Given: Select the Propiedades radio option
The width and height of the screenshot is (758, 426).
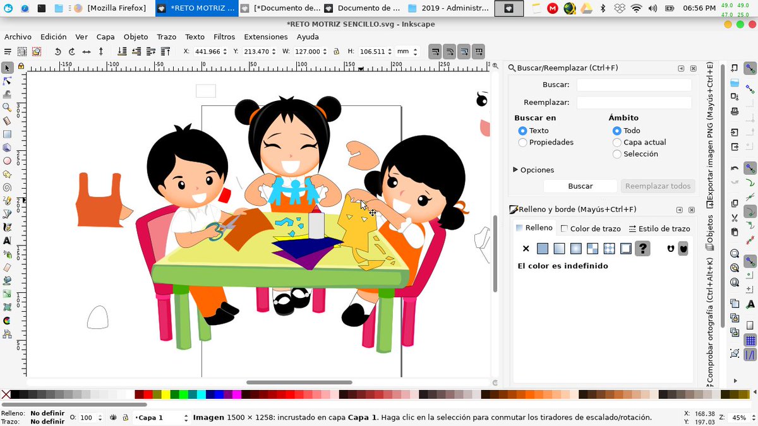Looking at the screenshot, I should tap(522, 143).
